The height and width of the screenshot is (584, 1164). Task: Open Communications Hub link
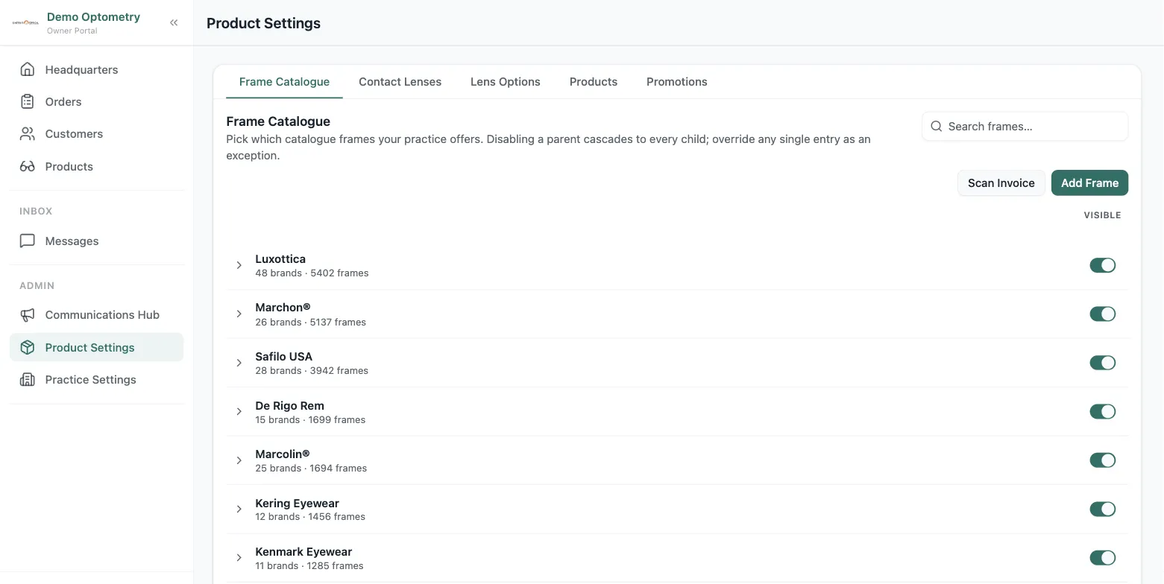click(96, 315)
